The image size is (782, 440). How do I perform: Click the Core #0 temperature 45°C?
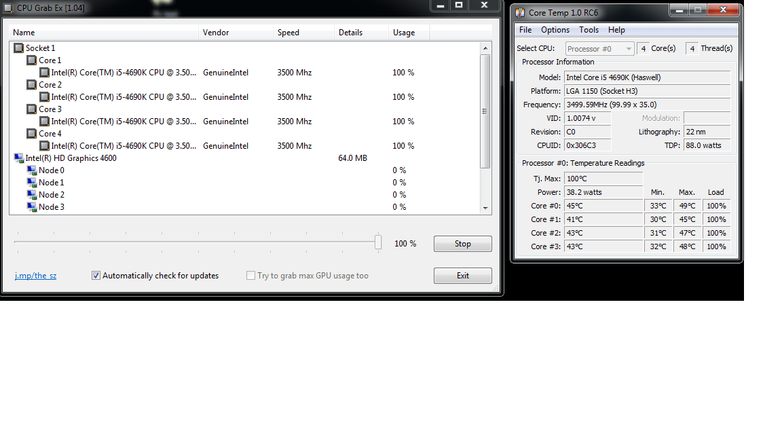(603, 206)
